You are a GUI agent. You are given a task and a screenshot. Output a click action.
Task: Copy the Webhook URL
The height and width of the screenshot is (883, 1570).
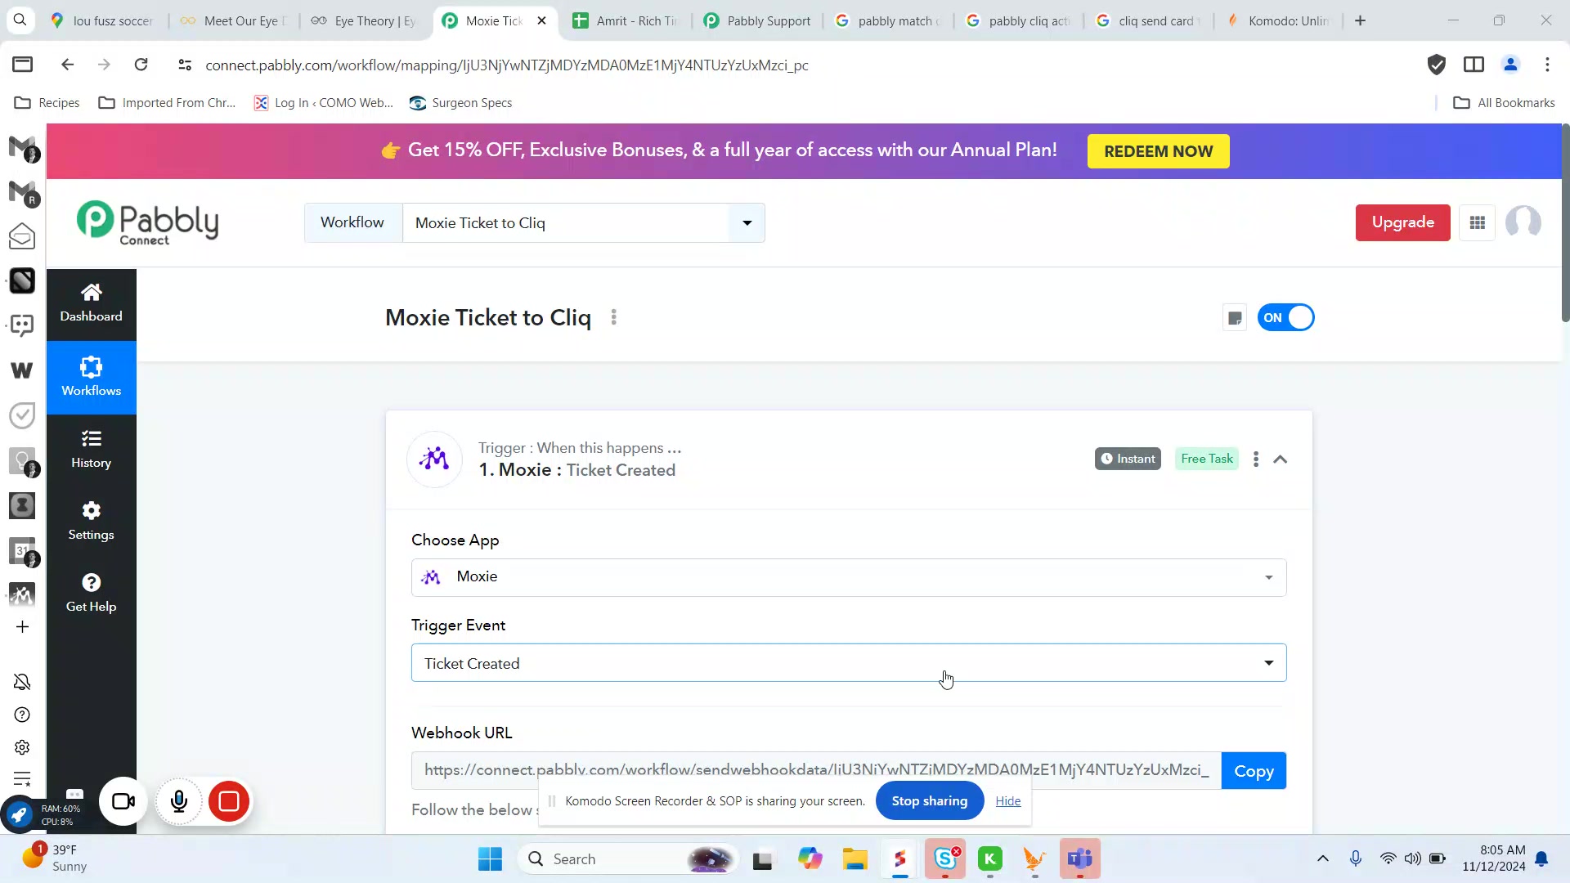(1254, 771)
